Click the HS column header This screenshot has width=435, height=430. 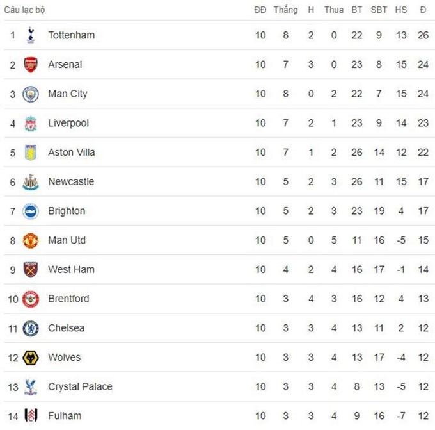click(x=401, y=10)
